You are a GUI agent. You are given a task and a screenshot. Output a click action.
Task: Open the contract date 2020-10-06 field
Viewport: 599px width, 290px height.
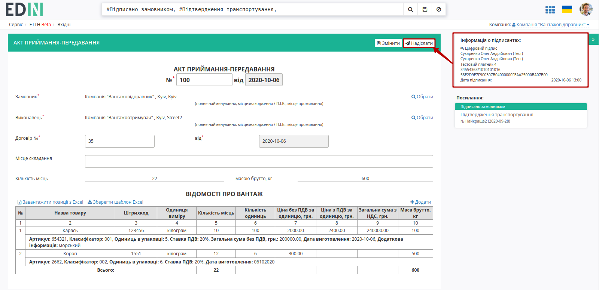(x=294, y=141)
